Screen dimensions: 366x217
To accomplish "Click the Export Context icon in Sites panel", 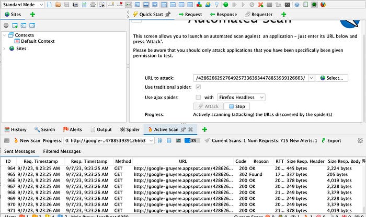I will (32, 26).
